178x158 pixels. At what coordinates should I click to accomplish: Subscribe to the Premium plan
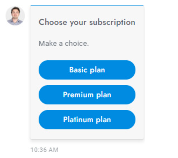coord(87,95)
